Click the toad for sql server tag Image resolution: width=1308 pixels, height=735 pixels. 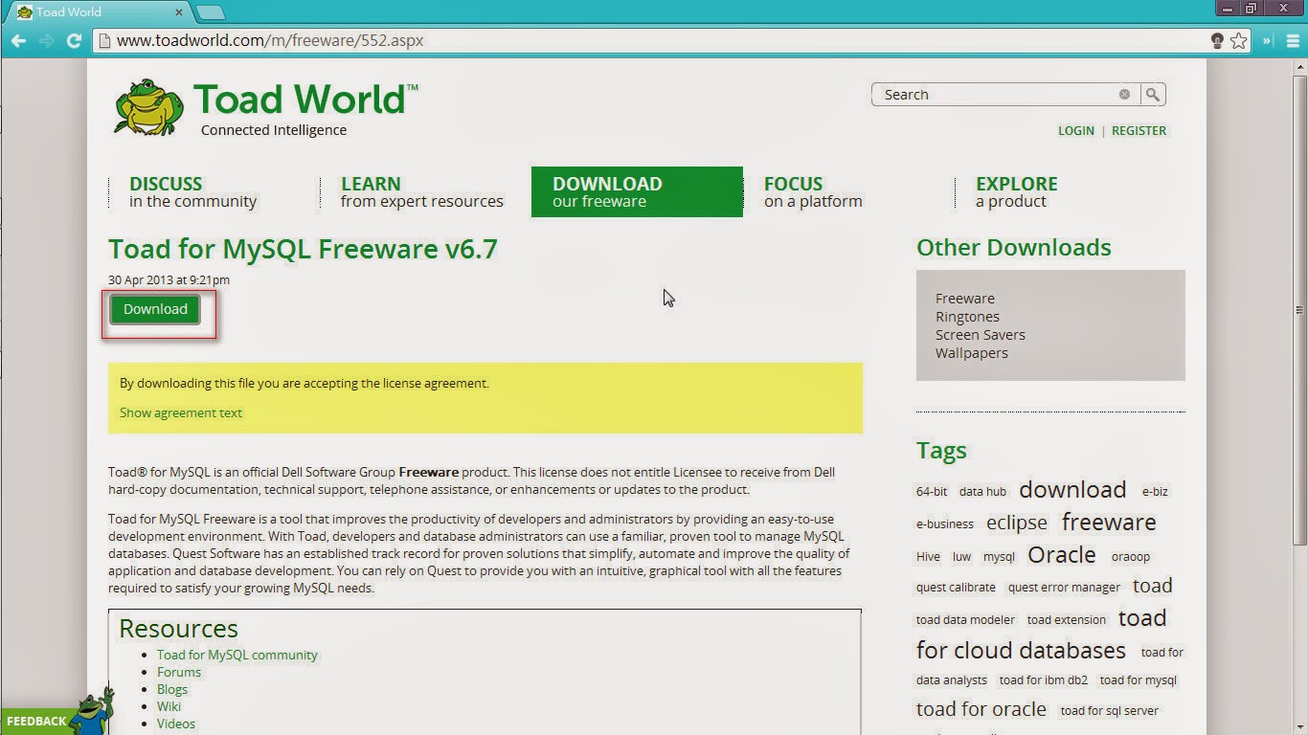[x=1110, y=711]
